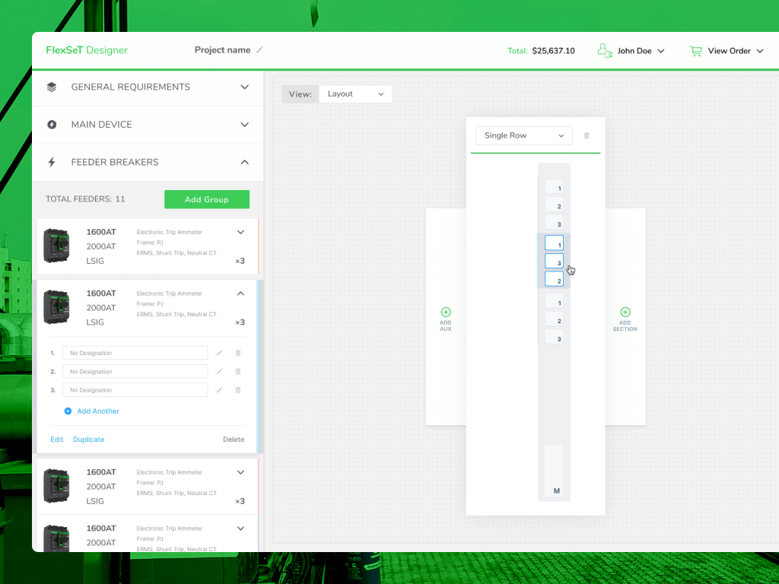Edit designation 1 with pencil icon
Image resolution: width=779 pixels, height=584 pixels.
(220, 353)
